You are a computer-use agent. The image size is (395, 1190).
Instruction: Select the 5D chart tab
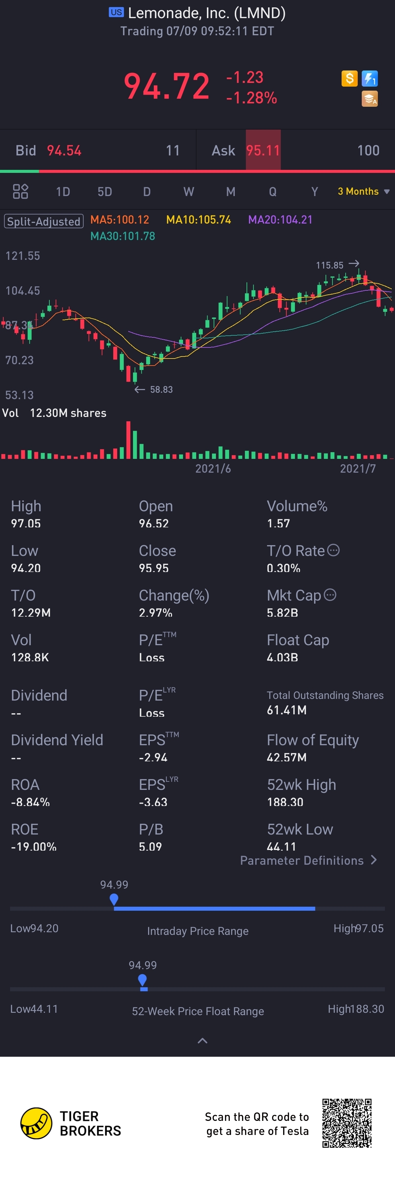point(105,192)
